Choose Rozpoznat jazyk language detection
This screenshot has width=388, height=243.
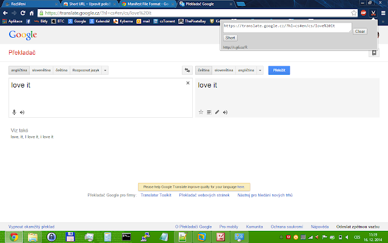point(86,70)
